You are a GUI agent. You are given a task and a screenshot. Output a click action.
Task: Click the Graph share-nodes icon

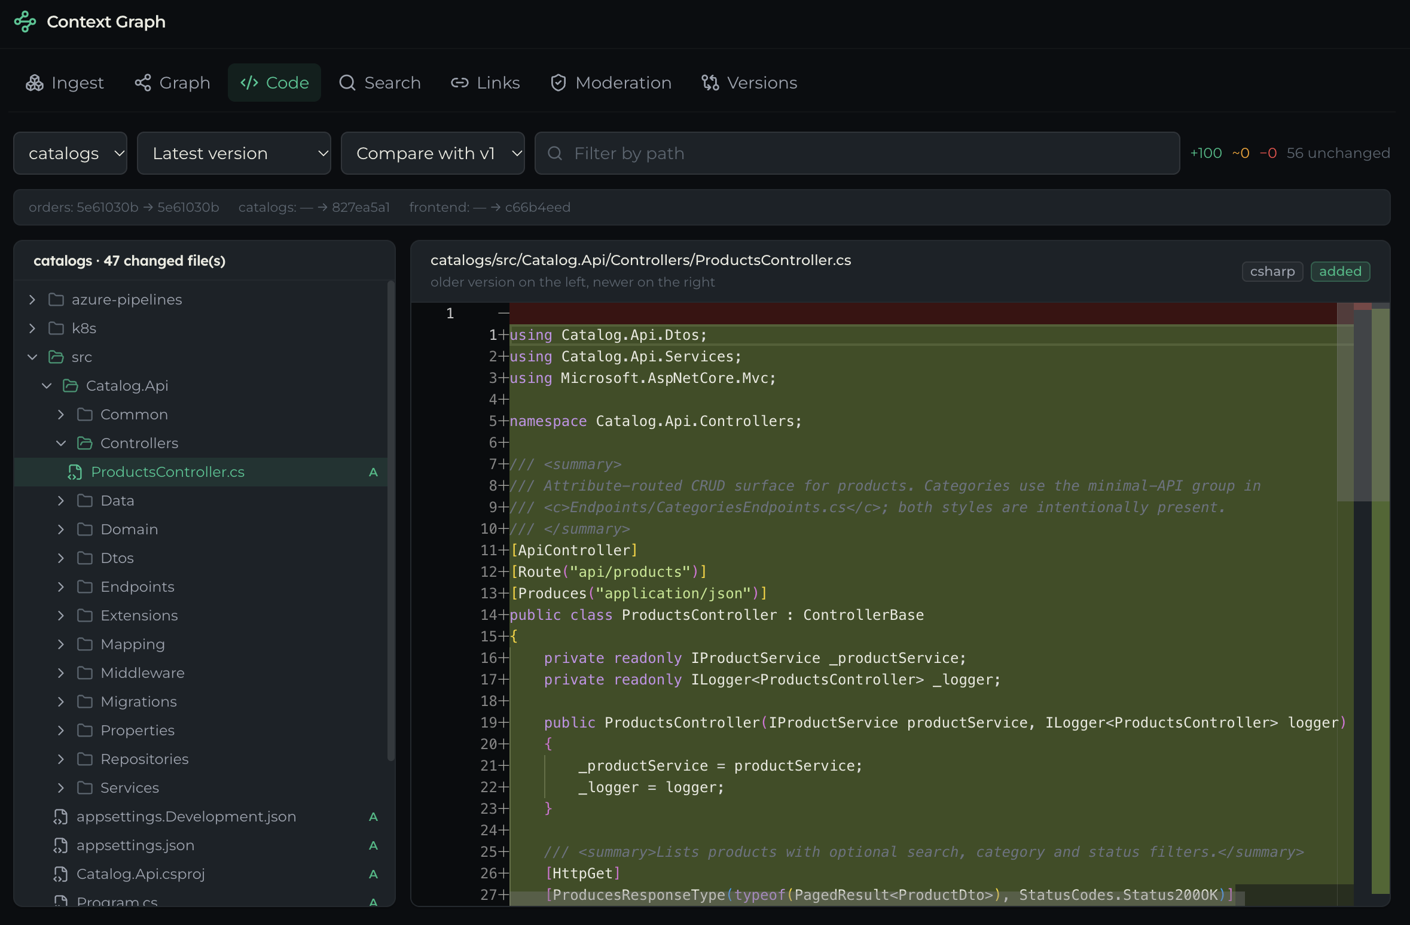[143, 83]
